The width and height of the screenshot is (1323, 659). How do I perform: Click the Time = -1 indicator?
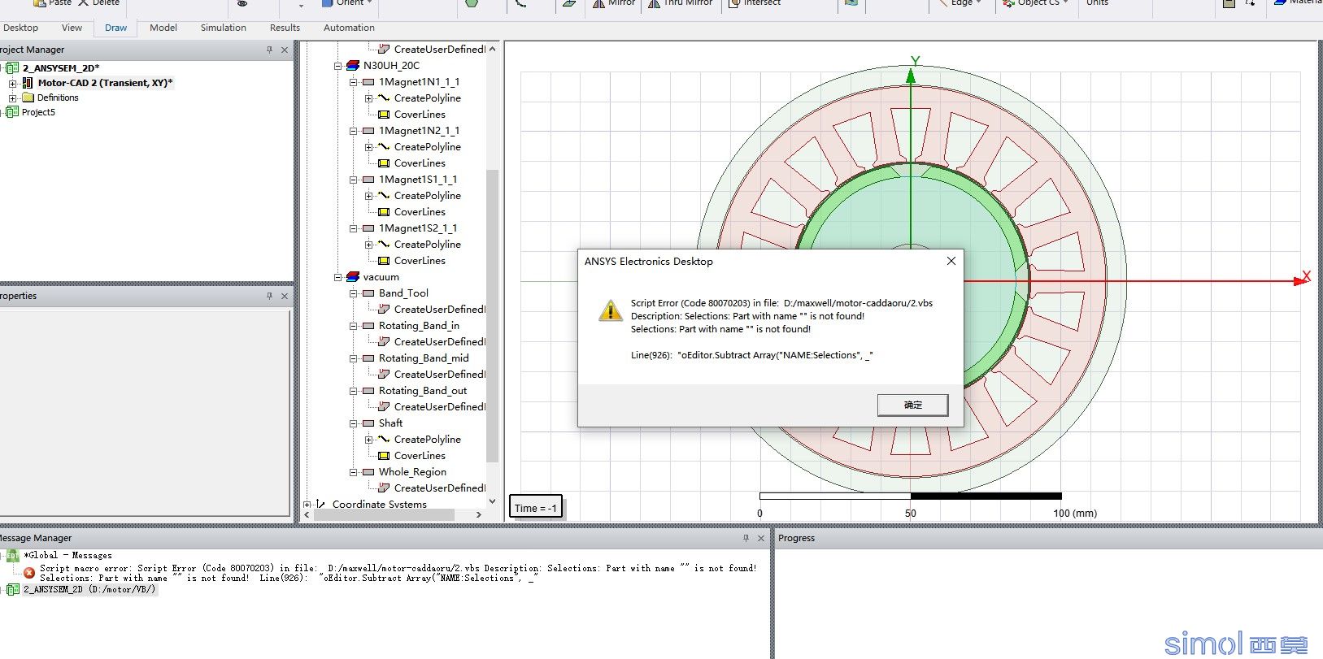[536, 508]
